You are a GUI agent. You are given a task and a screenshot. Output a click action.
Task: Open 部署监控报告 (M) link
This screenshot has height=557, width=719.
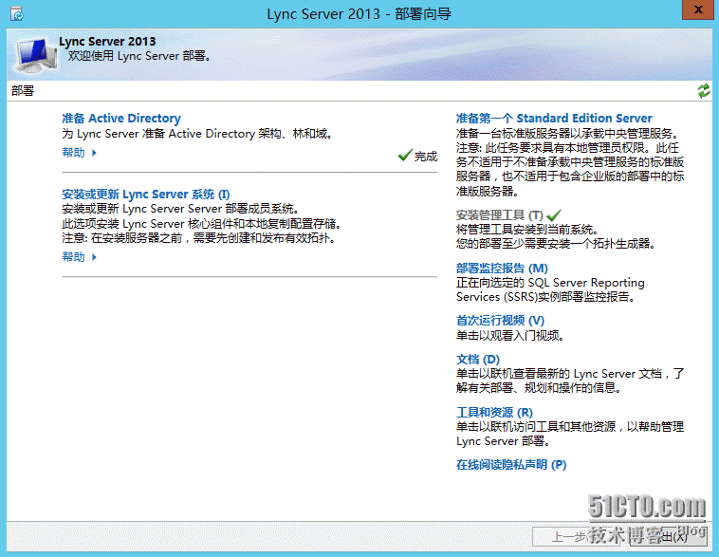[x=502, y=268]
